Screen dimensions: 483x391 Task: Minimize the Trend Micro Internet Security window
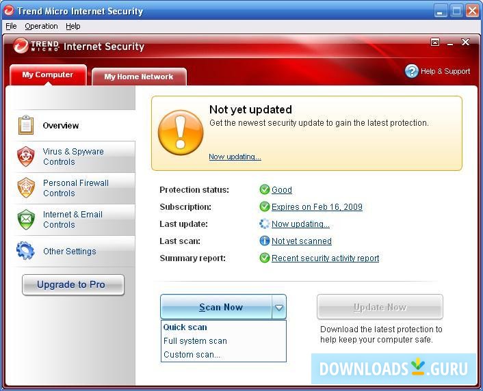[441, 11]
